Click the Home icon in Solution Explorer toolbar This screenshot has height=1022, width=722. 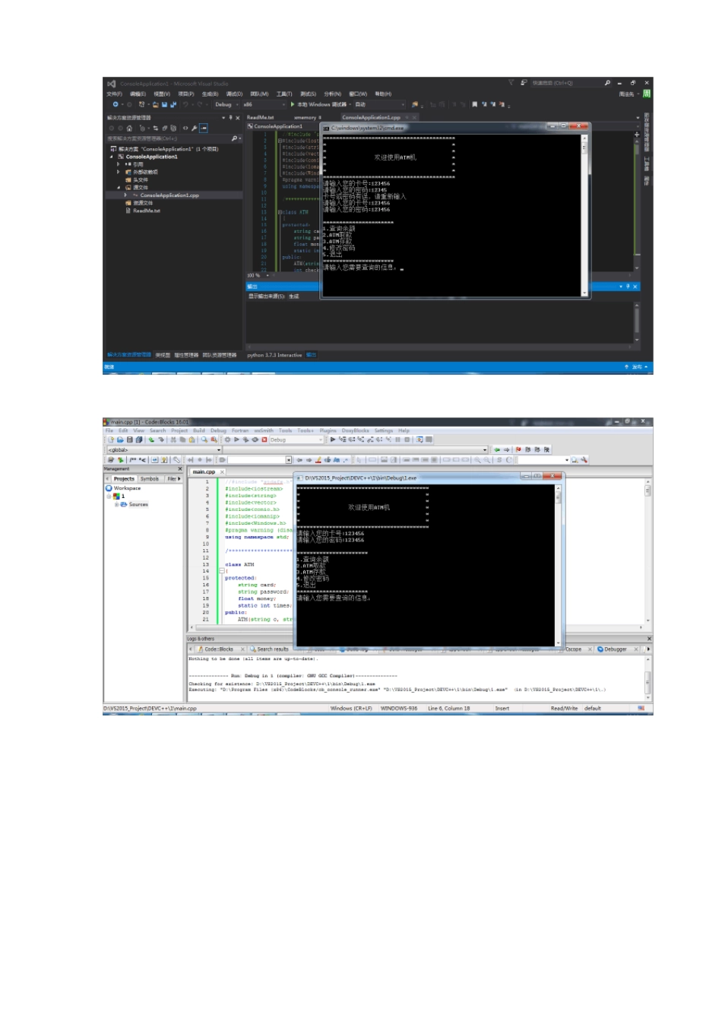pos(129,129)
